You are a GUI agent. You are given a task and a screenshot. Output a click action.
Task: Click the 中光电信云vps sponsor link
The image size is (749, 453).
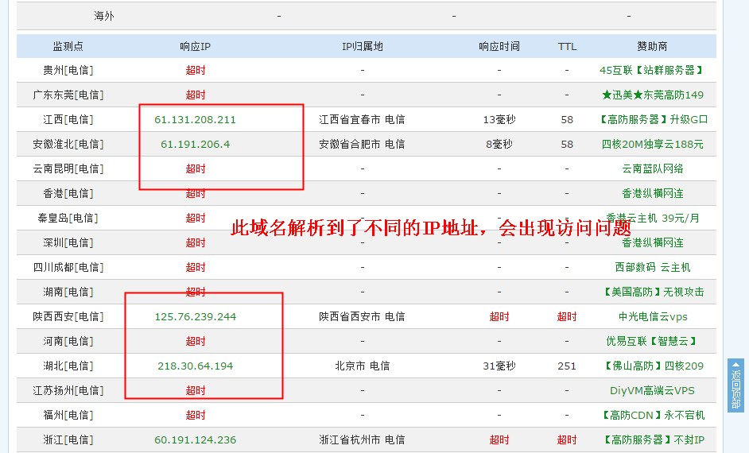pyautogui.click(x=652, y=316)
